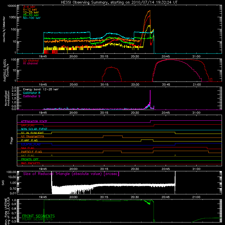Click the ECLIPSE_FLAG label
This screenshot has height=225, width=225.
31,144
